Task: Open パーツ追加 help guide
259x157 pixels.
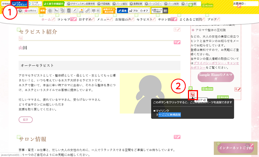Action: tap(120, 4)
